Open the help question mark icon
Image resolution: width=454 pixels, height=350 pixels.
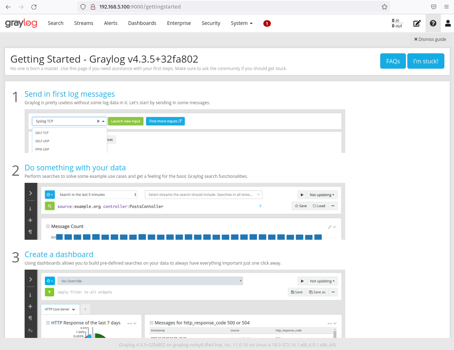tap(433, 23)
